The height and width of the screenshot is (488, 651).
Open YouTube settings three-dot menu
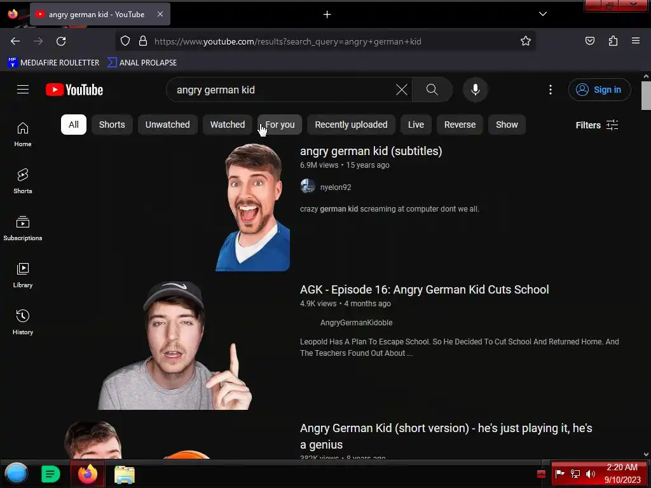[551, 90]
